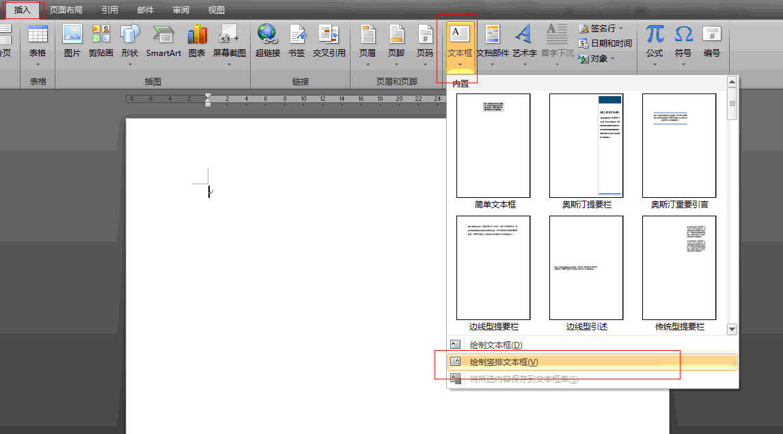The height and width of the screenshot is (434, 783).
Task: Click the first-line indent marker on ruler
Action: [x=208, y=96]
